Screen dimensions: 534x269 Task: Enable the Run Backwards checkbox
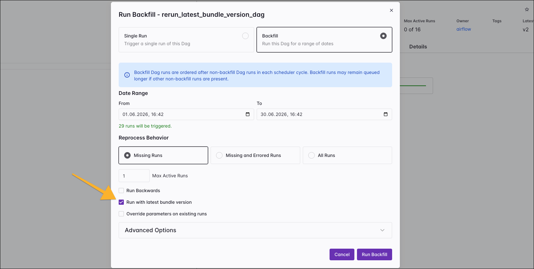point(121,191)
